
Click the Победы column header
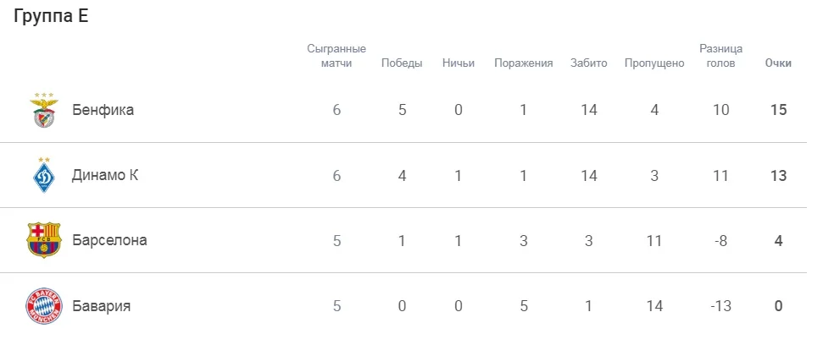402,63
